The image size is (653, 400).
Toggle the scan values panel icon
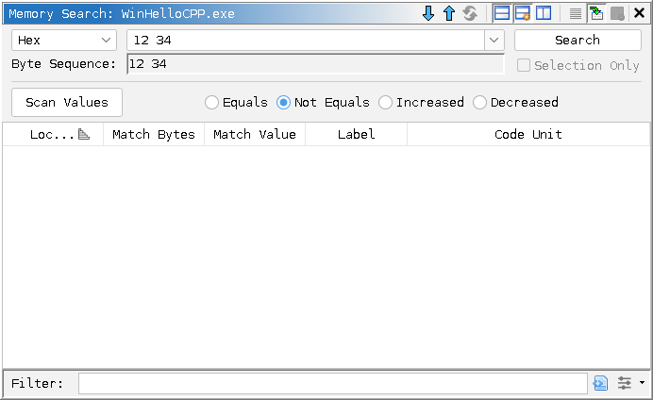pos(523,13)
